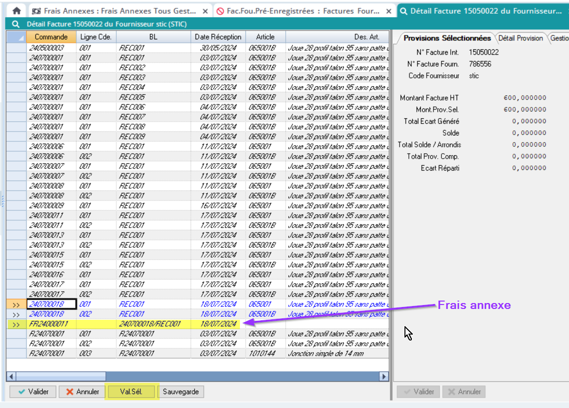
Task: Click the Annuler button under the grid
Action: pos(82,392)
